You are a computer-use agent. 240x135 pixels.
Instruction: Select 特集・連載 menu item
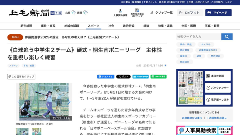165,26
